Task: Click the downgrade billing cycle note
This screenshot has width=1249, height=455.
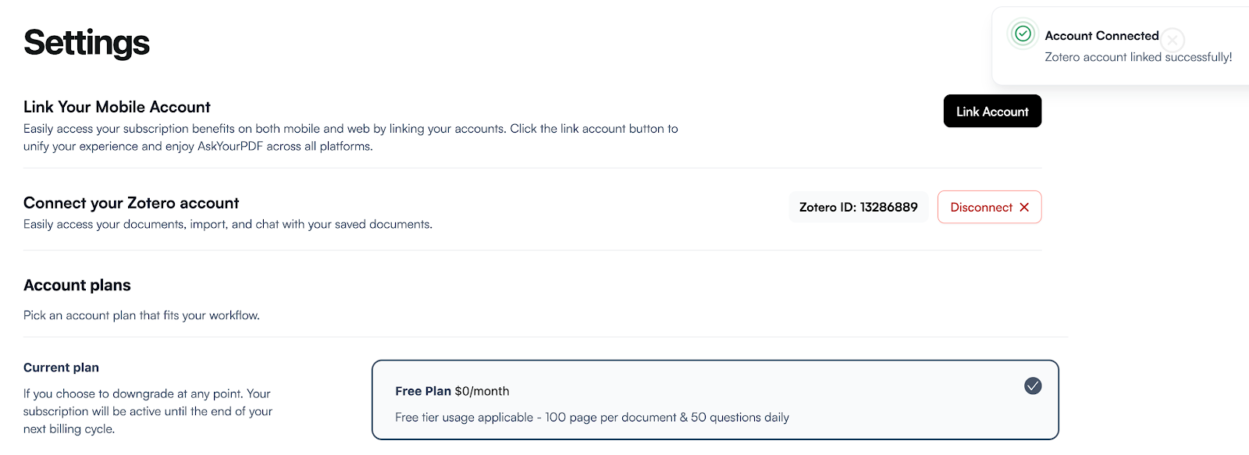Action: click(148, 411)
